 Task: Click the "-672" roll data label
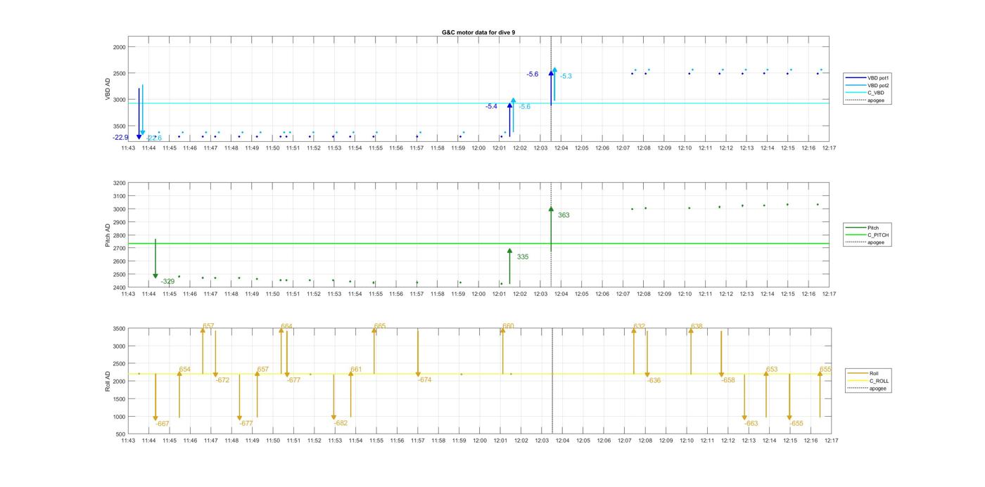coord(222,380)
